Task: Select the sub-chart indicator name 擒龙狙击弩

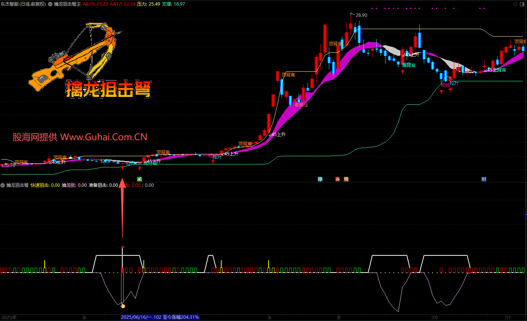Action: tap(18, 185)
